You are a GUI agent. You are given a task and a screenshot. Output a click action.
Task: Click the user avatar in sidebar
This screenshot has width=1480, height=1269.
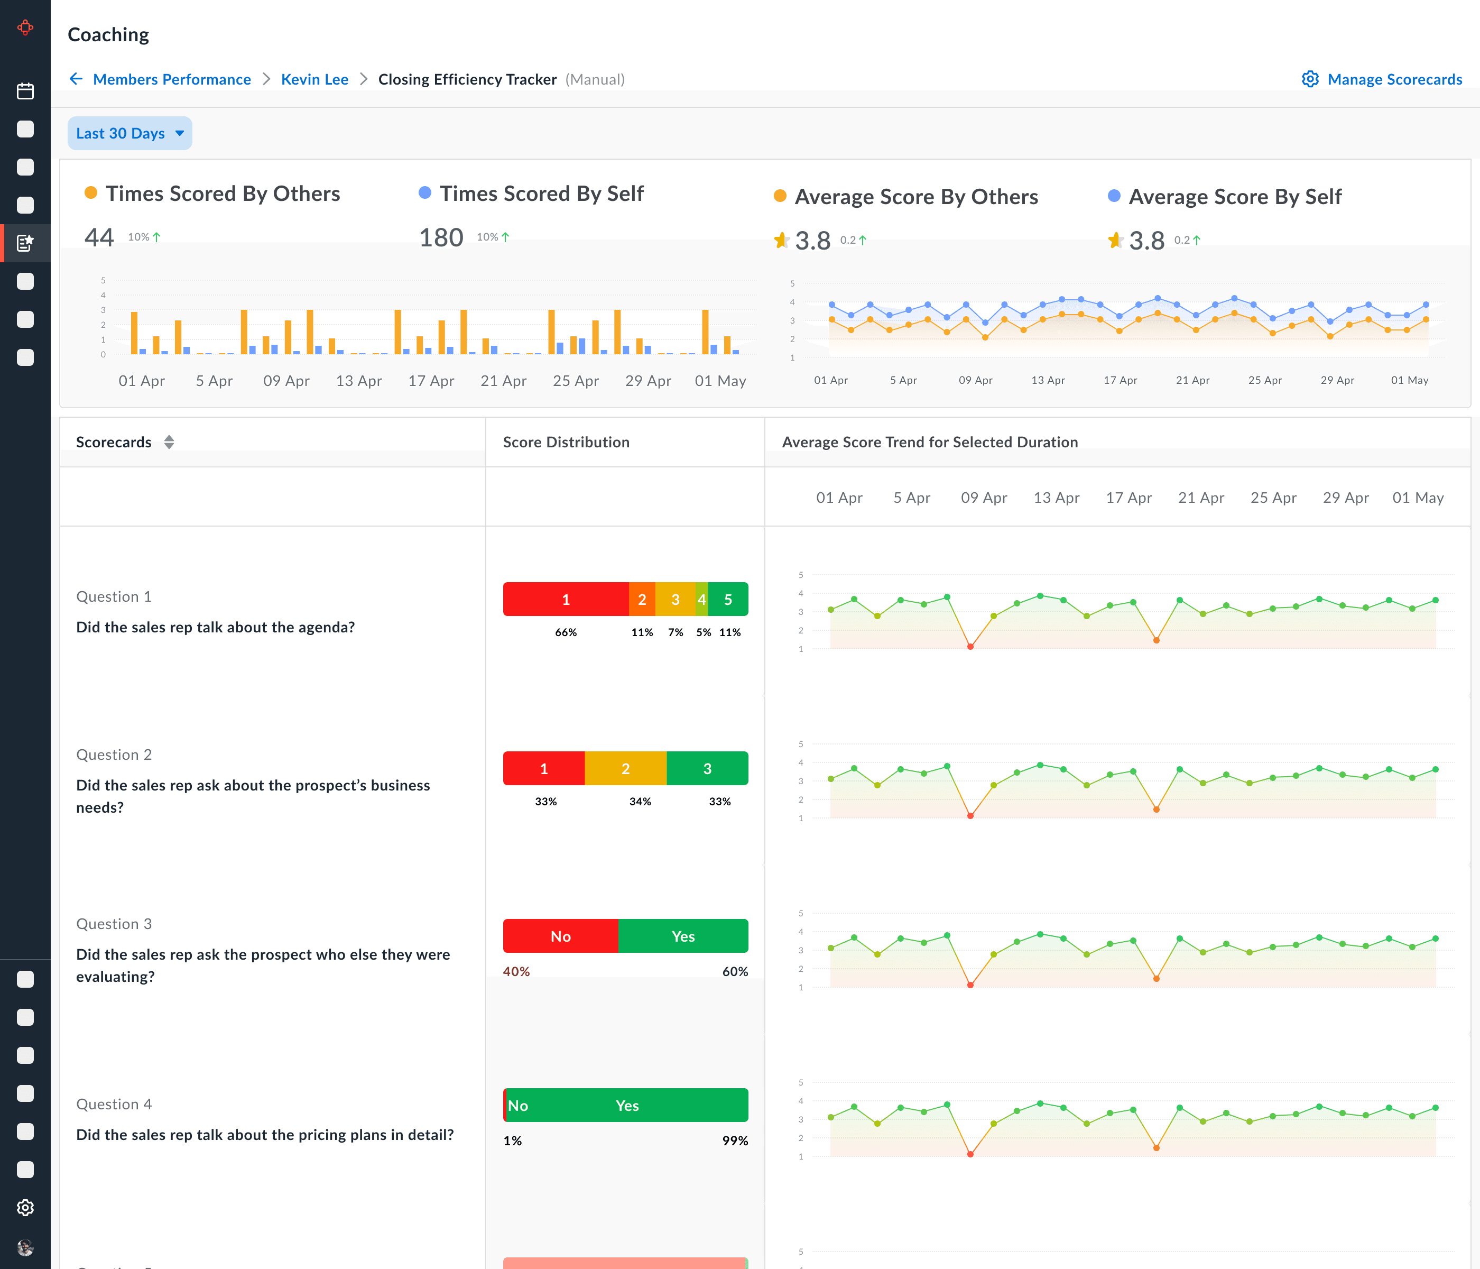[x=25, y=1247]
